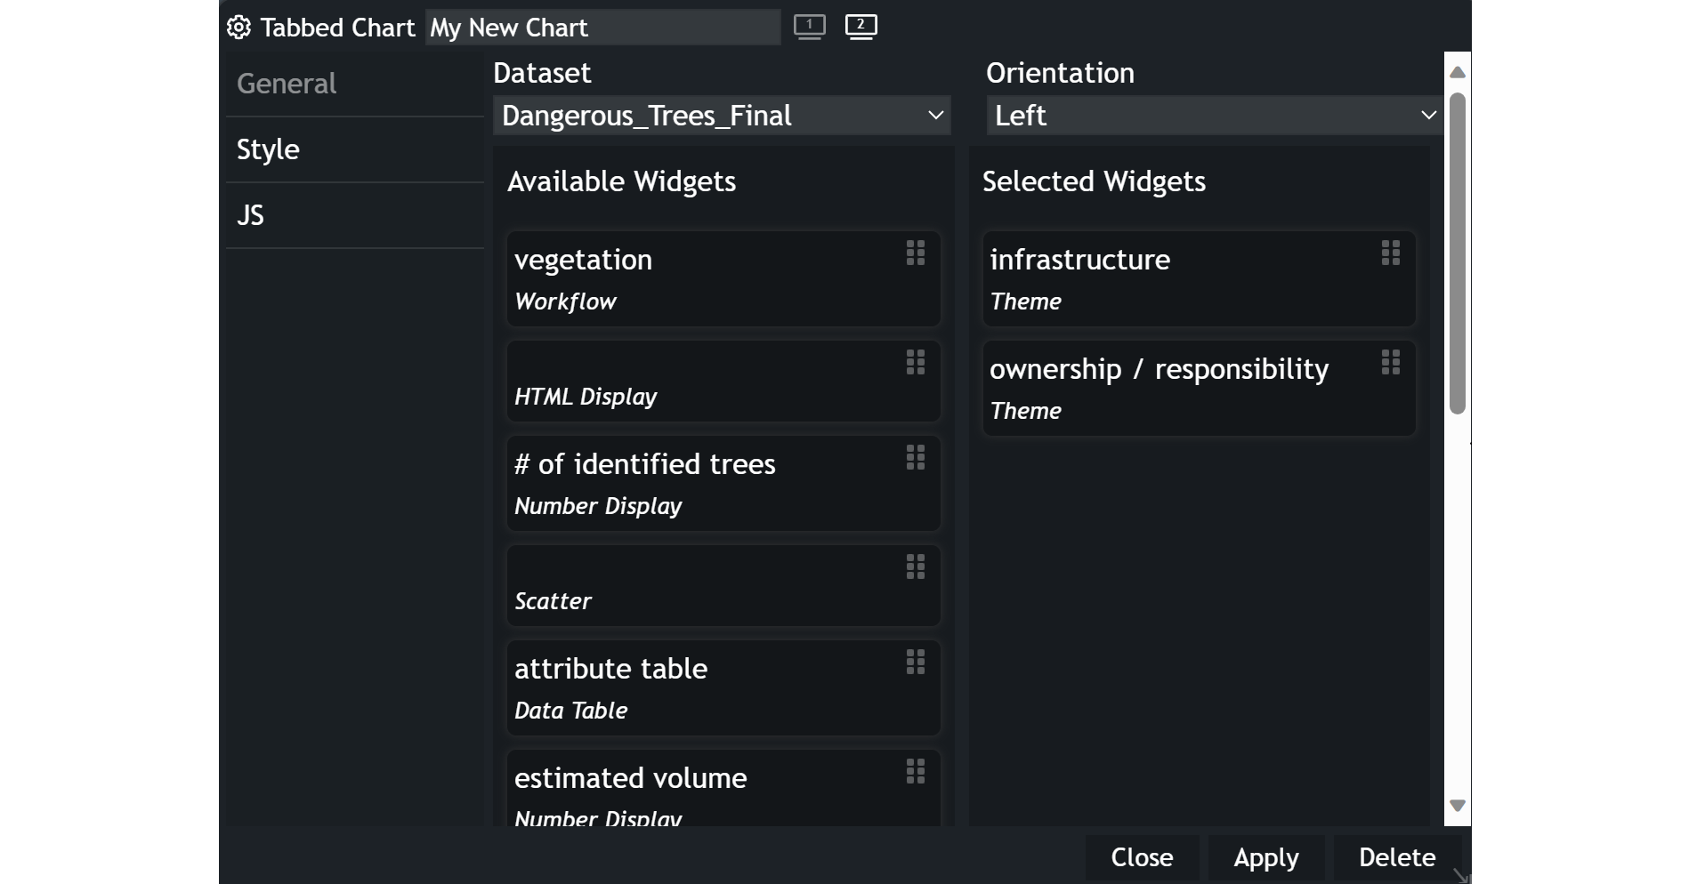Switch to the General tab

click(x=287, y=84)
